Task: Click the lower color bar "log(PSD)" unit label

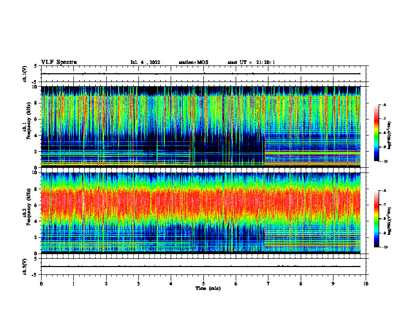Action: tap(390, 221)
